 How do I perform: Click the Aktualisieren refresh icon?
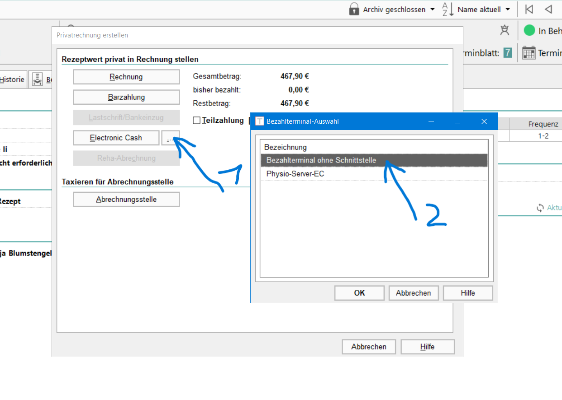[x=540, y=208]
